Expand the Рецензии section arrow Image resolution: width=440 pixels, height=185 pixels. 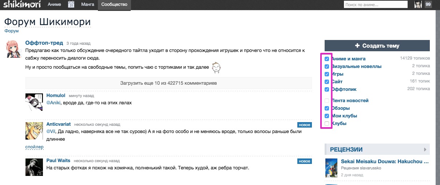(x=425, y=149)
